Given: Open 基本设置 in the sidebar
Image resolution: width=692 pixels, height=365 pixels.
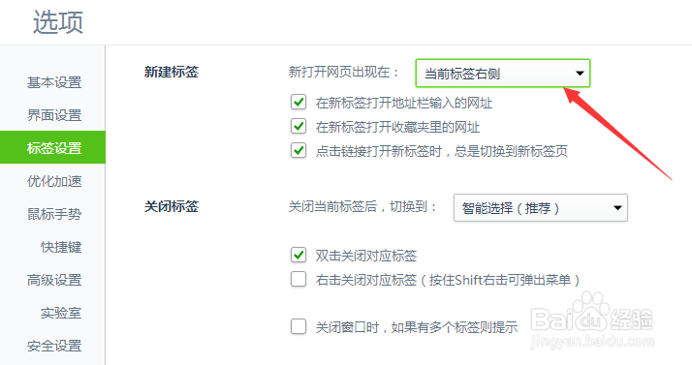Looking at the screenshot, I should click(x=54, y=82).
